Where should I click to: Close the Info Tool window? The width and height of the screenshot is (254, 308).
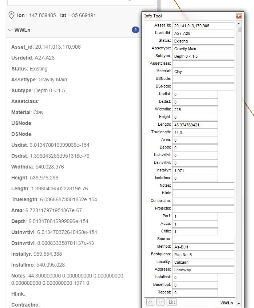[239, 16]
